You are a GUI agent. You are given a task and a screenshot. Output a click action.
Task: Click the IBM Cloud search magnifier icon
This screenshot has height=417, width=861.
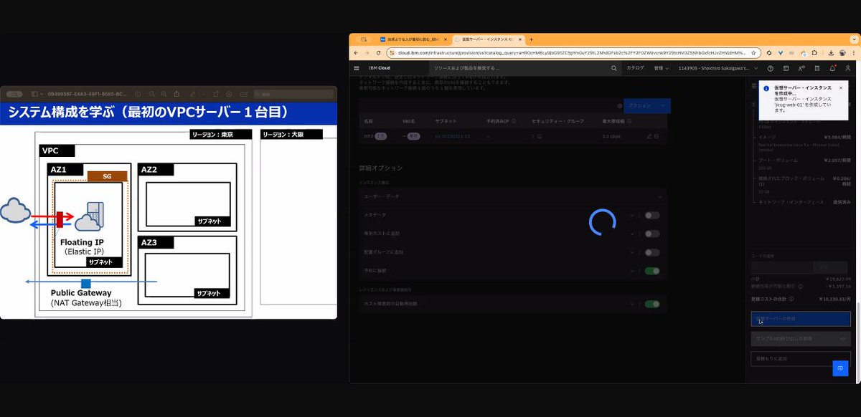click(x=614, y=68)
